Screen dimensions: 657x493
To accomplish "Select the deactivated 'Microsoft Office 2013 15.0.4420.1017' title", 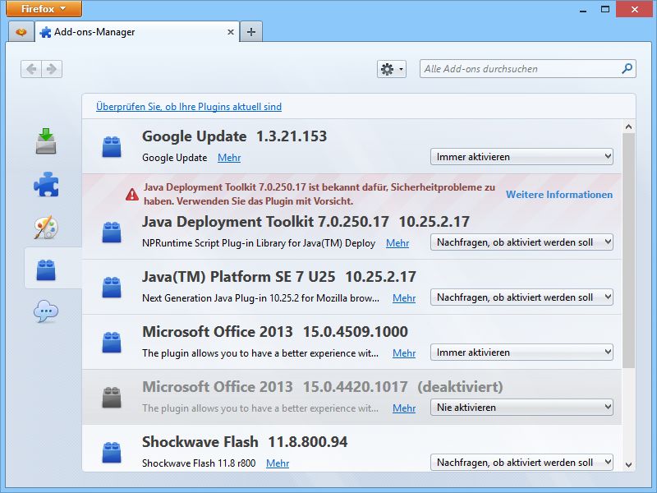I will point(275,386).
